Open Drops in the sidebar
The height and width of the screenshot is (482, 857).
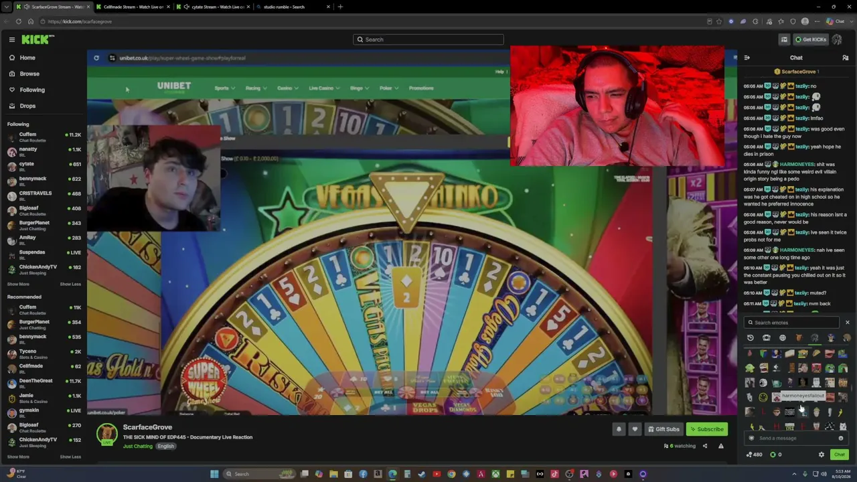pos(27,106)
